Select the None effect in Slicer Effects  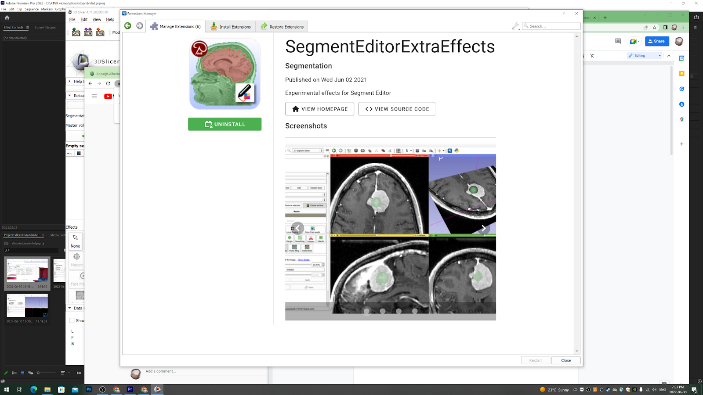tap(76, 241)
